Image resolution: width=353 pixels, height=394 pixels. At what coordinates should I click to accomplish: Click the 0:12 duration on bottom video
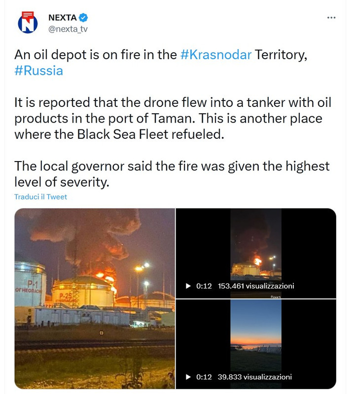point(204,377)
